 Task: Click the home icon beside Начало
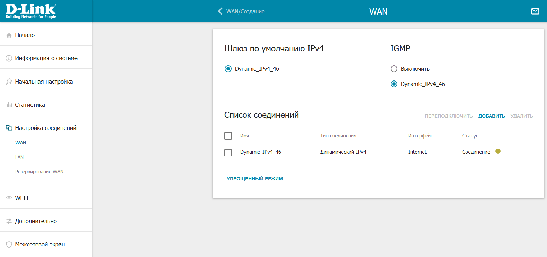pyautogui.click(x=9, y=35)
